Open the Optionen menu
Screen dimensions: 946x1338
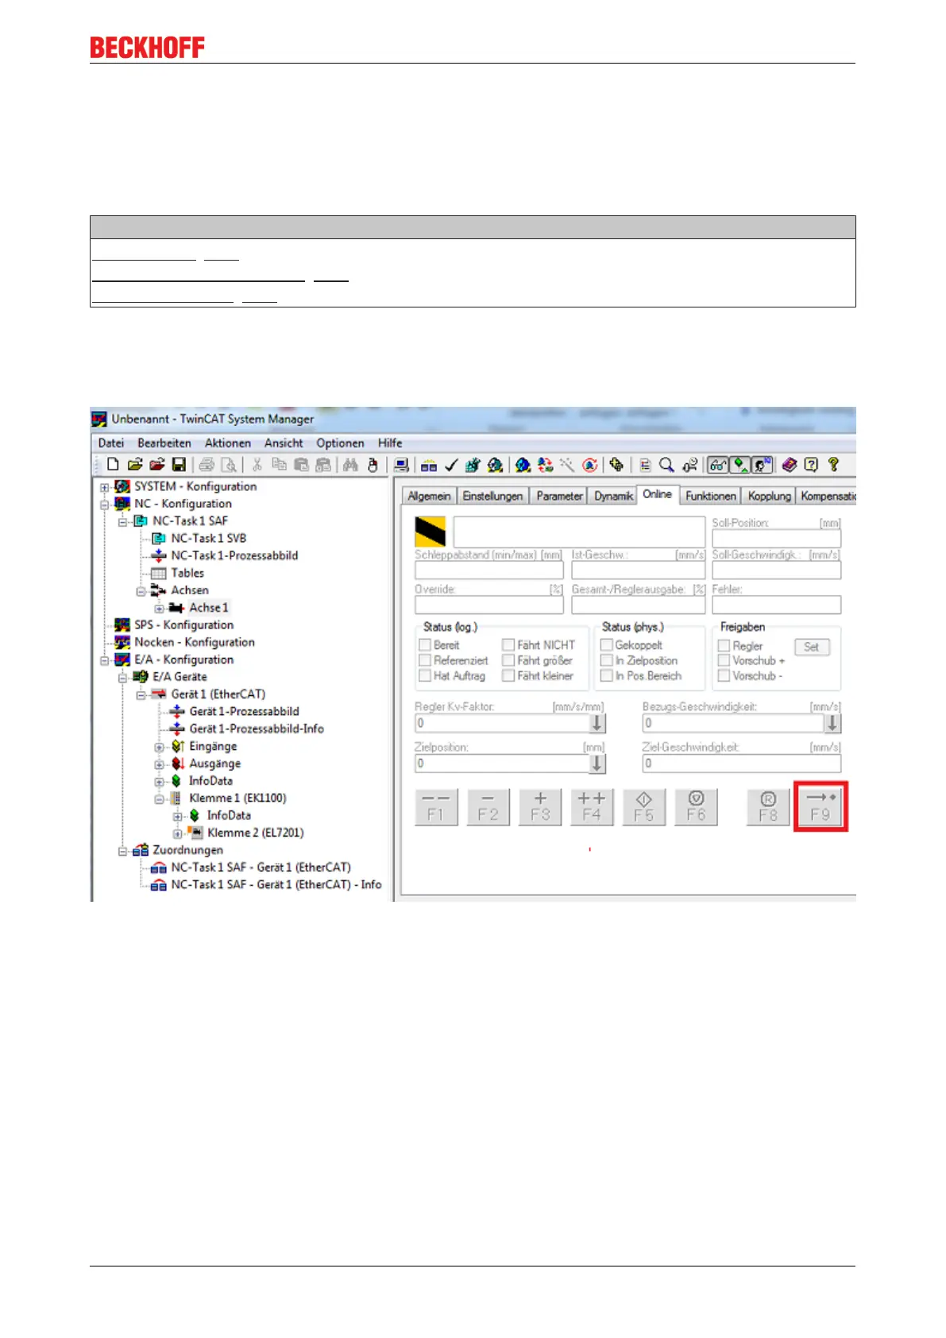coord(340,443)
